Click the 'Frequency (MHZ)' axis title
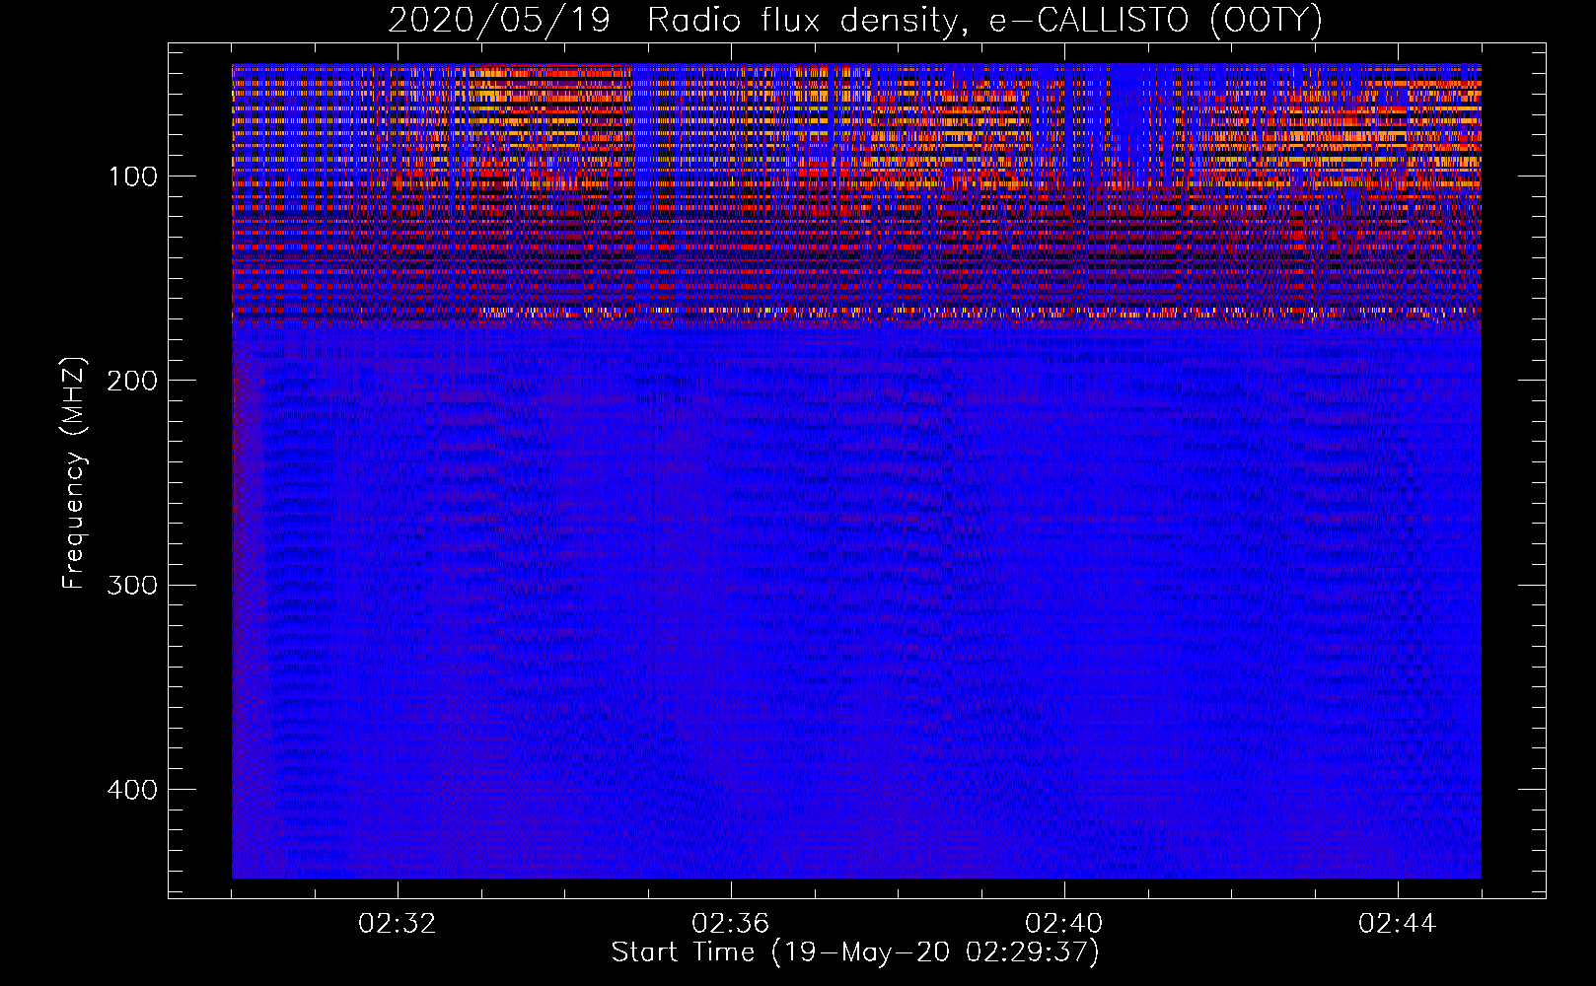1596x986 pixels. (75, 472)
